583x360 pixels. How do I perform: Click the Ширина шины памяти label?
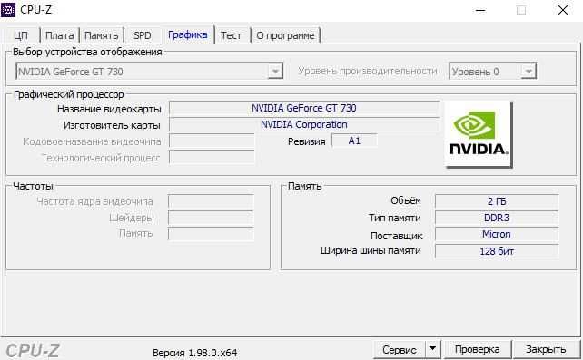pos(371,251)
